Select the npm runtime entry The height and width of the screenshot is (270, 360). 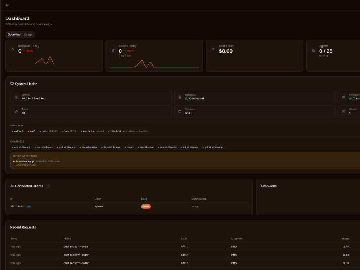click(x=69, y=131)
